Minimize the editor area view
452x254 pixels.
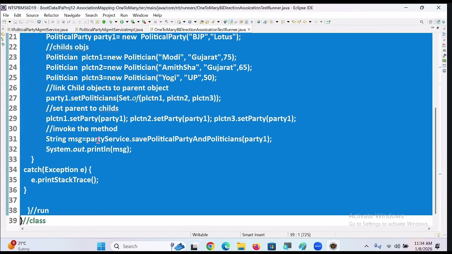[433, 28]
